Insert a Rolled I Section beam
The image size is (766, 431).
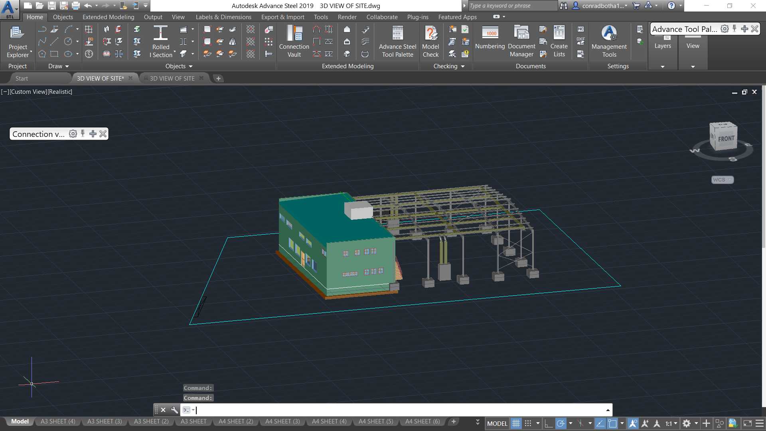161,42
